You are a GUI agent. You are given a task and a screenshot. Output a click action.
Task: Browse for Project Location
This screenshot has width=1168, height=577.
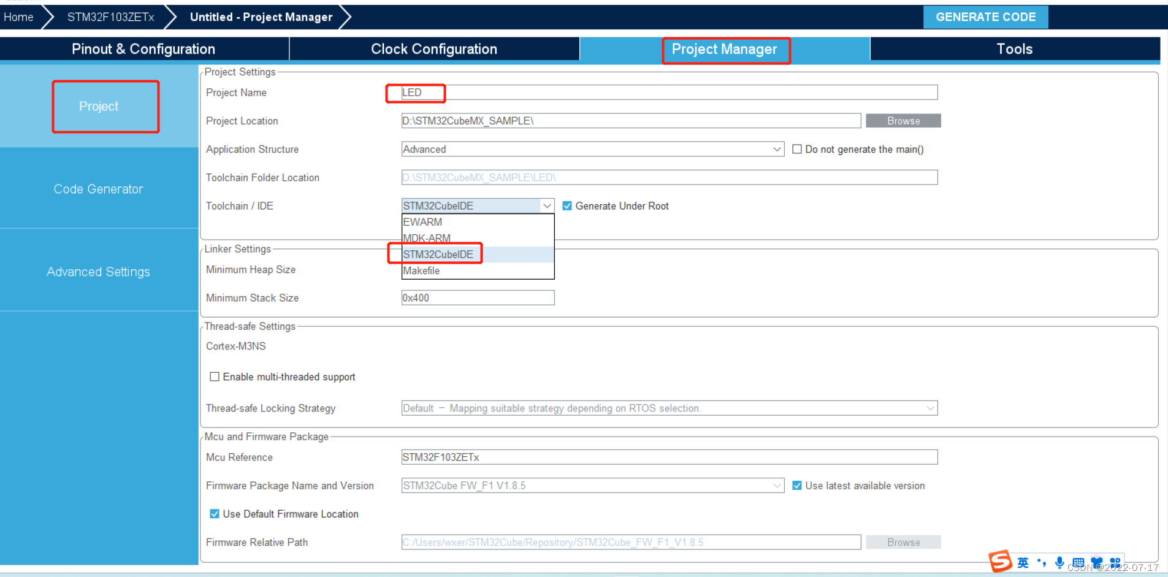(903, 121)
